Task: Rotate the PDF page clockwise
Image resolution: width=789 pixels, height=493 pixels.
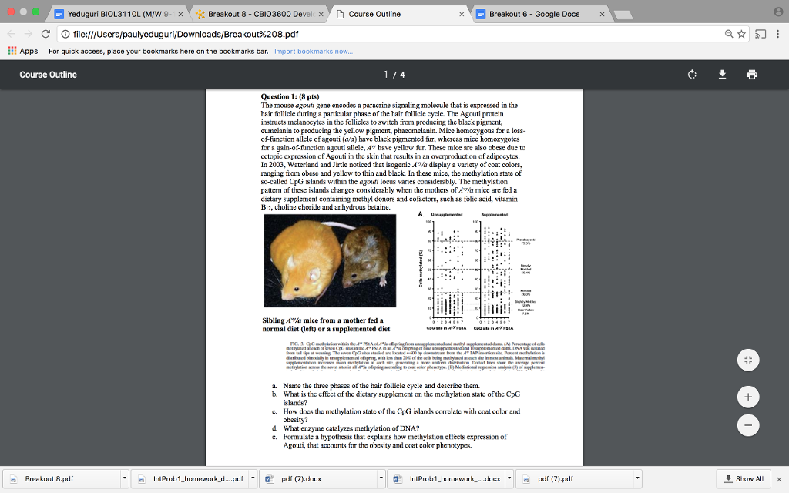Action: (x=692, y=74)
